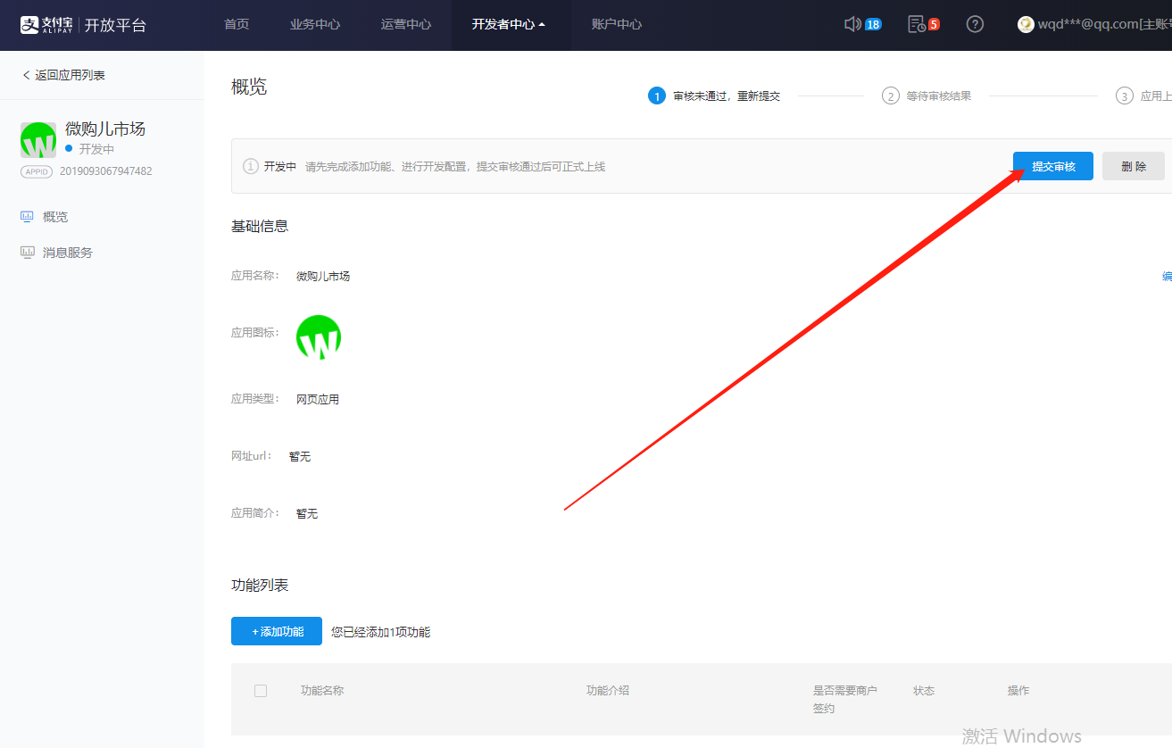Click the 是否需要商户签约 column header
Viewport: 1172px width, 748px height.
point(845,700)
